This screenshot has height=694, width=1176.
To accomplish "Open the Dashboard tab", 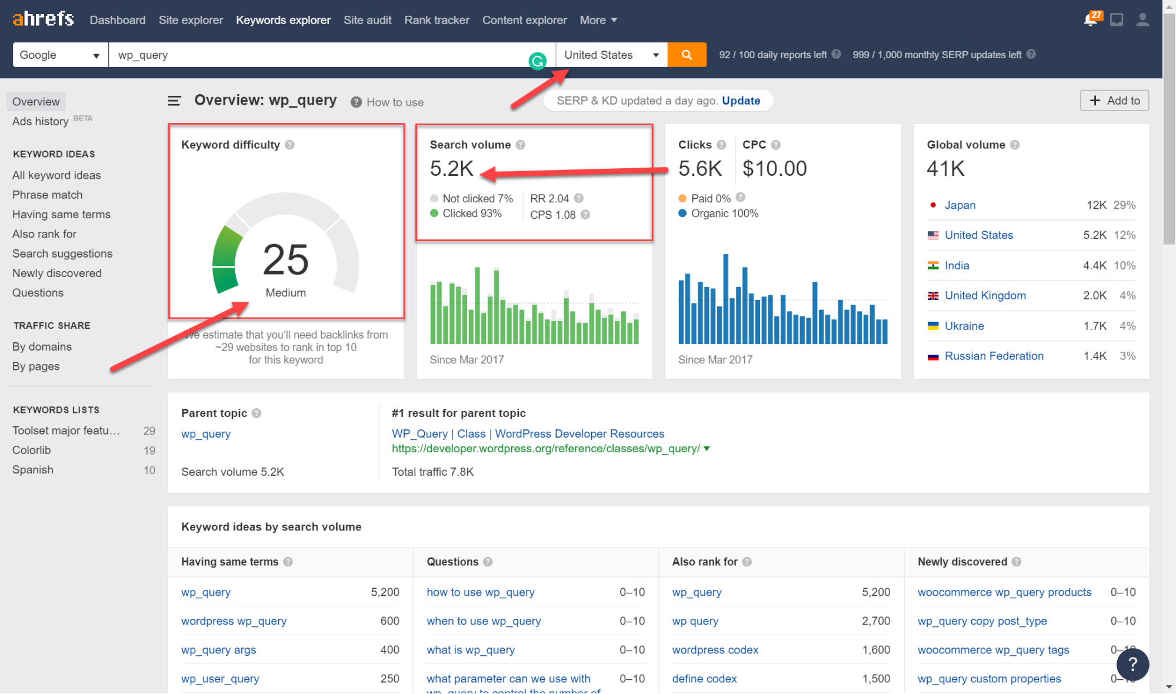I will point(118,20).
